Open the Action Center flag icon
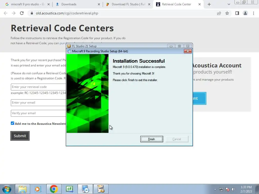Viewport: 259px width, 194px height. tap(227, 189)
